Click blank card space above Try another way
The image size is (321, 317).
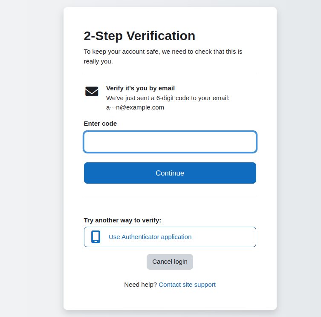click(x=170, y=206)
